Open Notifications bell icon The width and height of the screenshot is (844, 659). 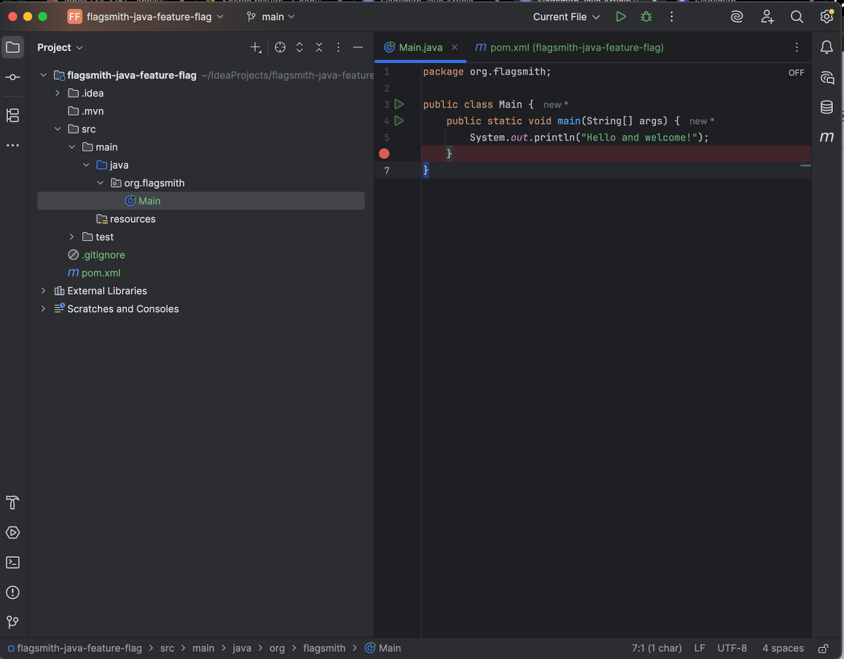click(827, 47)
